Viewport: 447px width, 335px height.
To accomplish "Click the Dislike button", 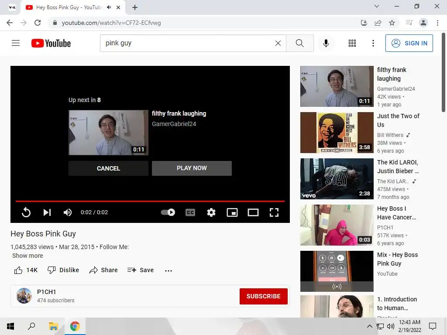I will [63, 270].
